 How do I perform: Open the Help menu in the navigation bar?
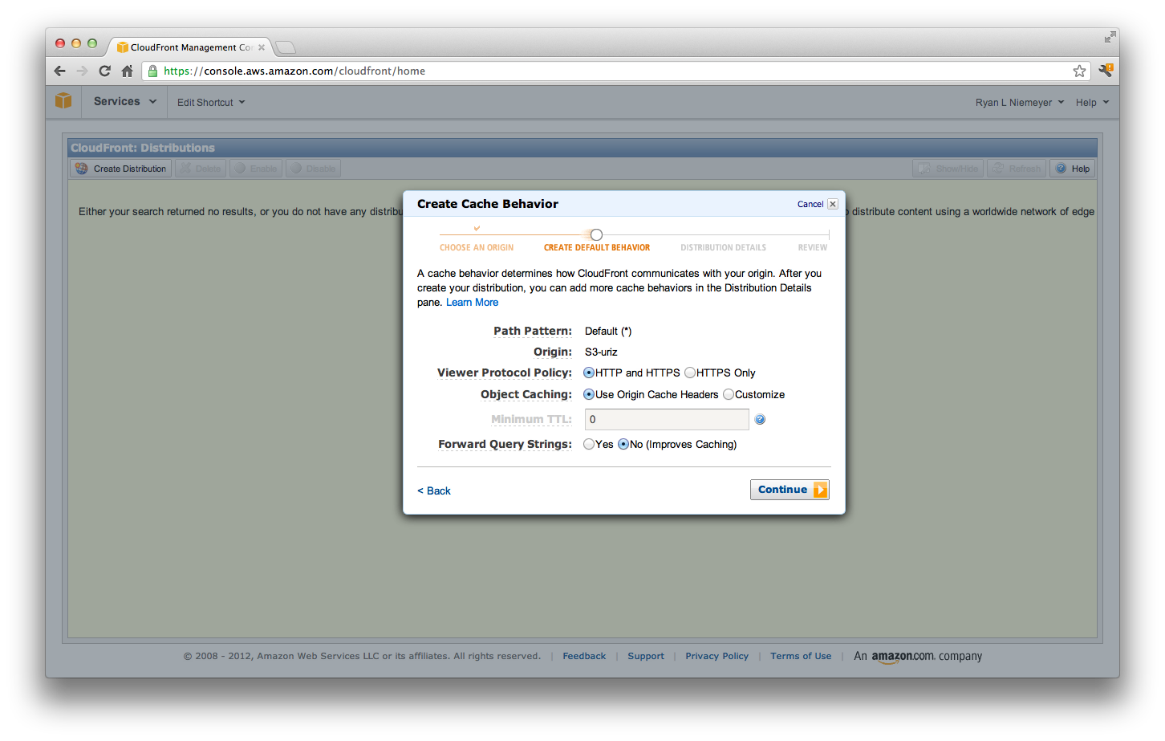tap(1091, 102)
